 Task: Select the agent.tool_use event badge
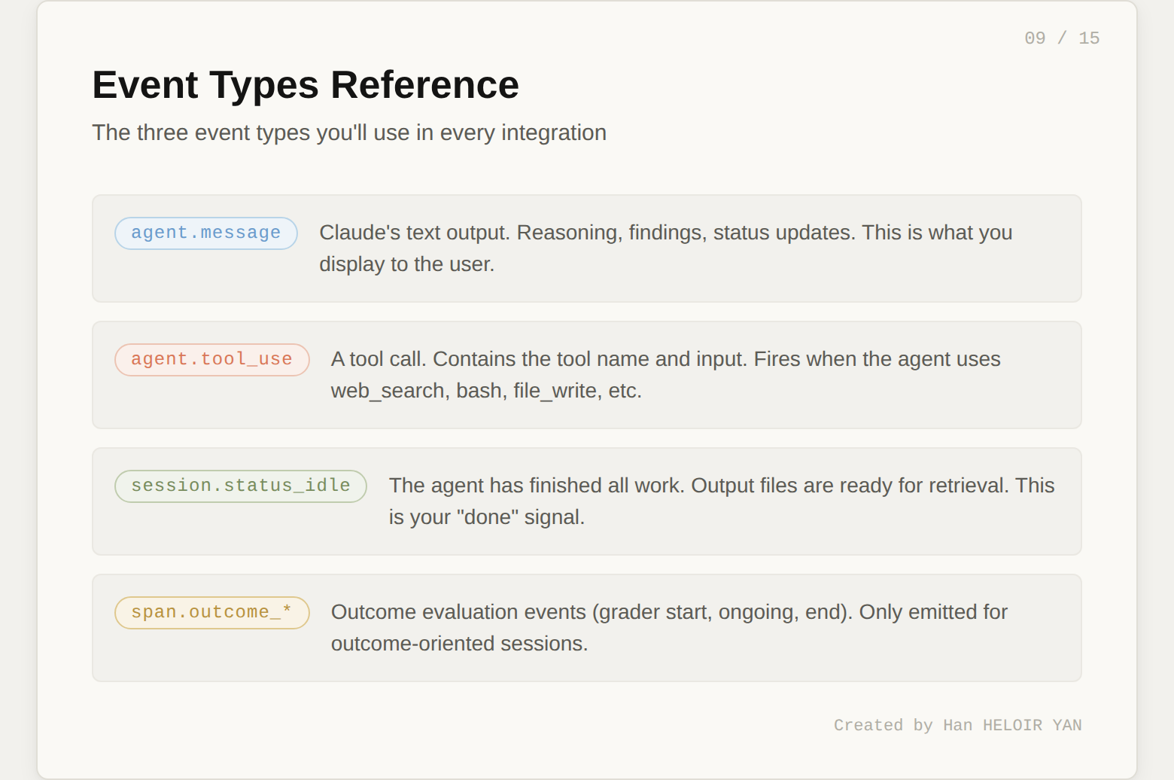click(x=211, y=359)
